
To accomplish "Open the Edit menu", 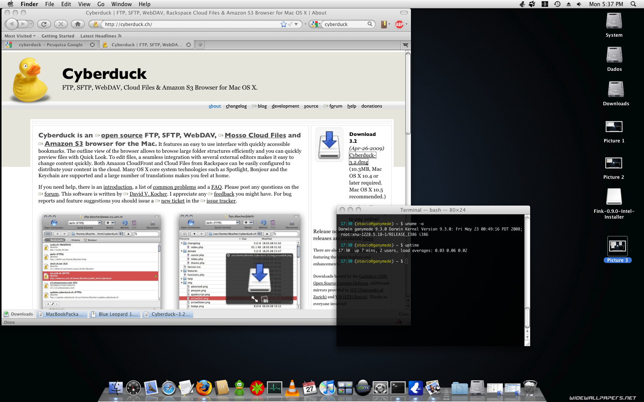I will click(66, 4).
